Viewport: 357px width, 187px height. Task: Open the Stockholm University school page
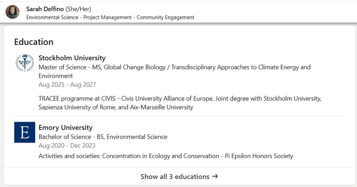72,58
